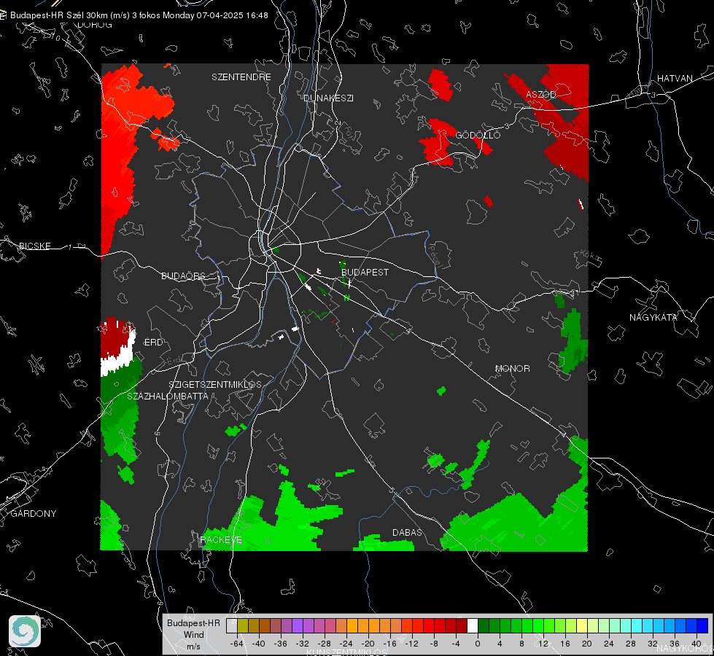Click the 20 legend scale value

(586, 644)
